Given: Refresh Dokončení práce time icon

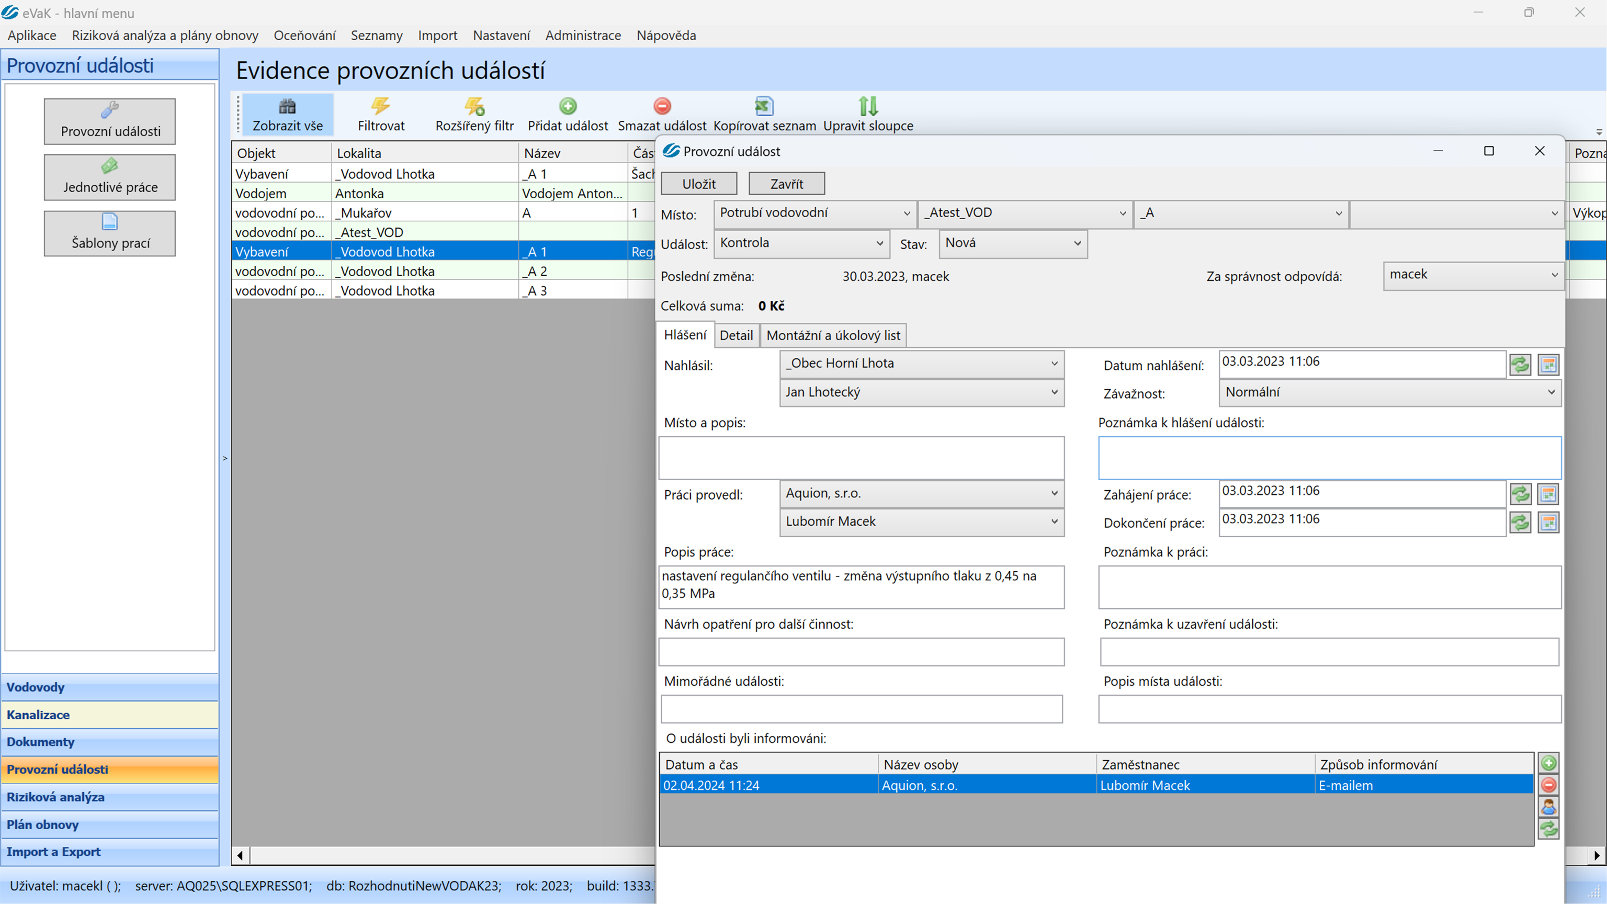Looking at the screenshot, I should [x=1520, y=522].
